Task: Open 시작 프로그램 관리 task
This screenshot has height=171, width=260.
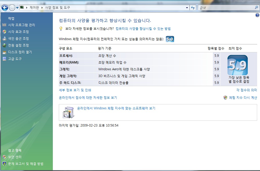Action: click(22, 25)
